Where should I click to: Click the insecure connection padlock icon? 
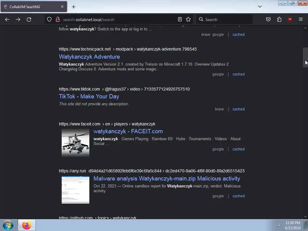pos(57,19)
